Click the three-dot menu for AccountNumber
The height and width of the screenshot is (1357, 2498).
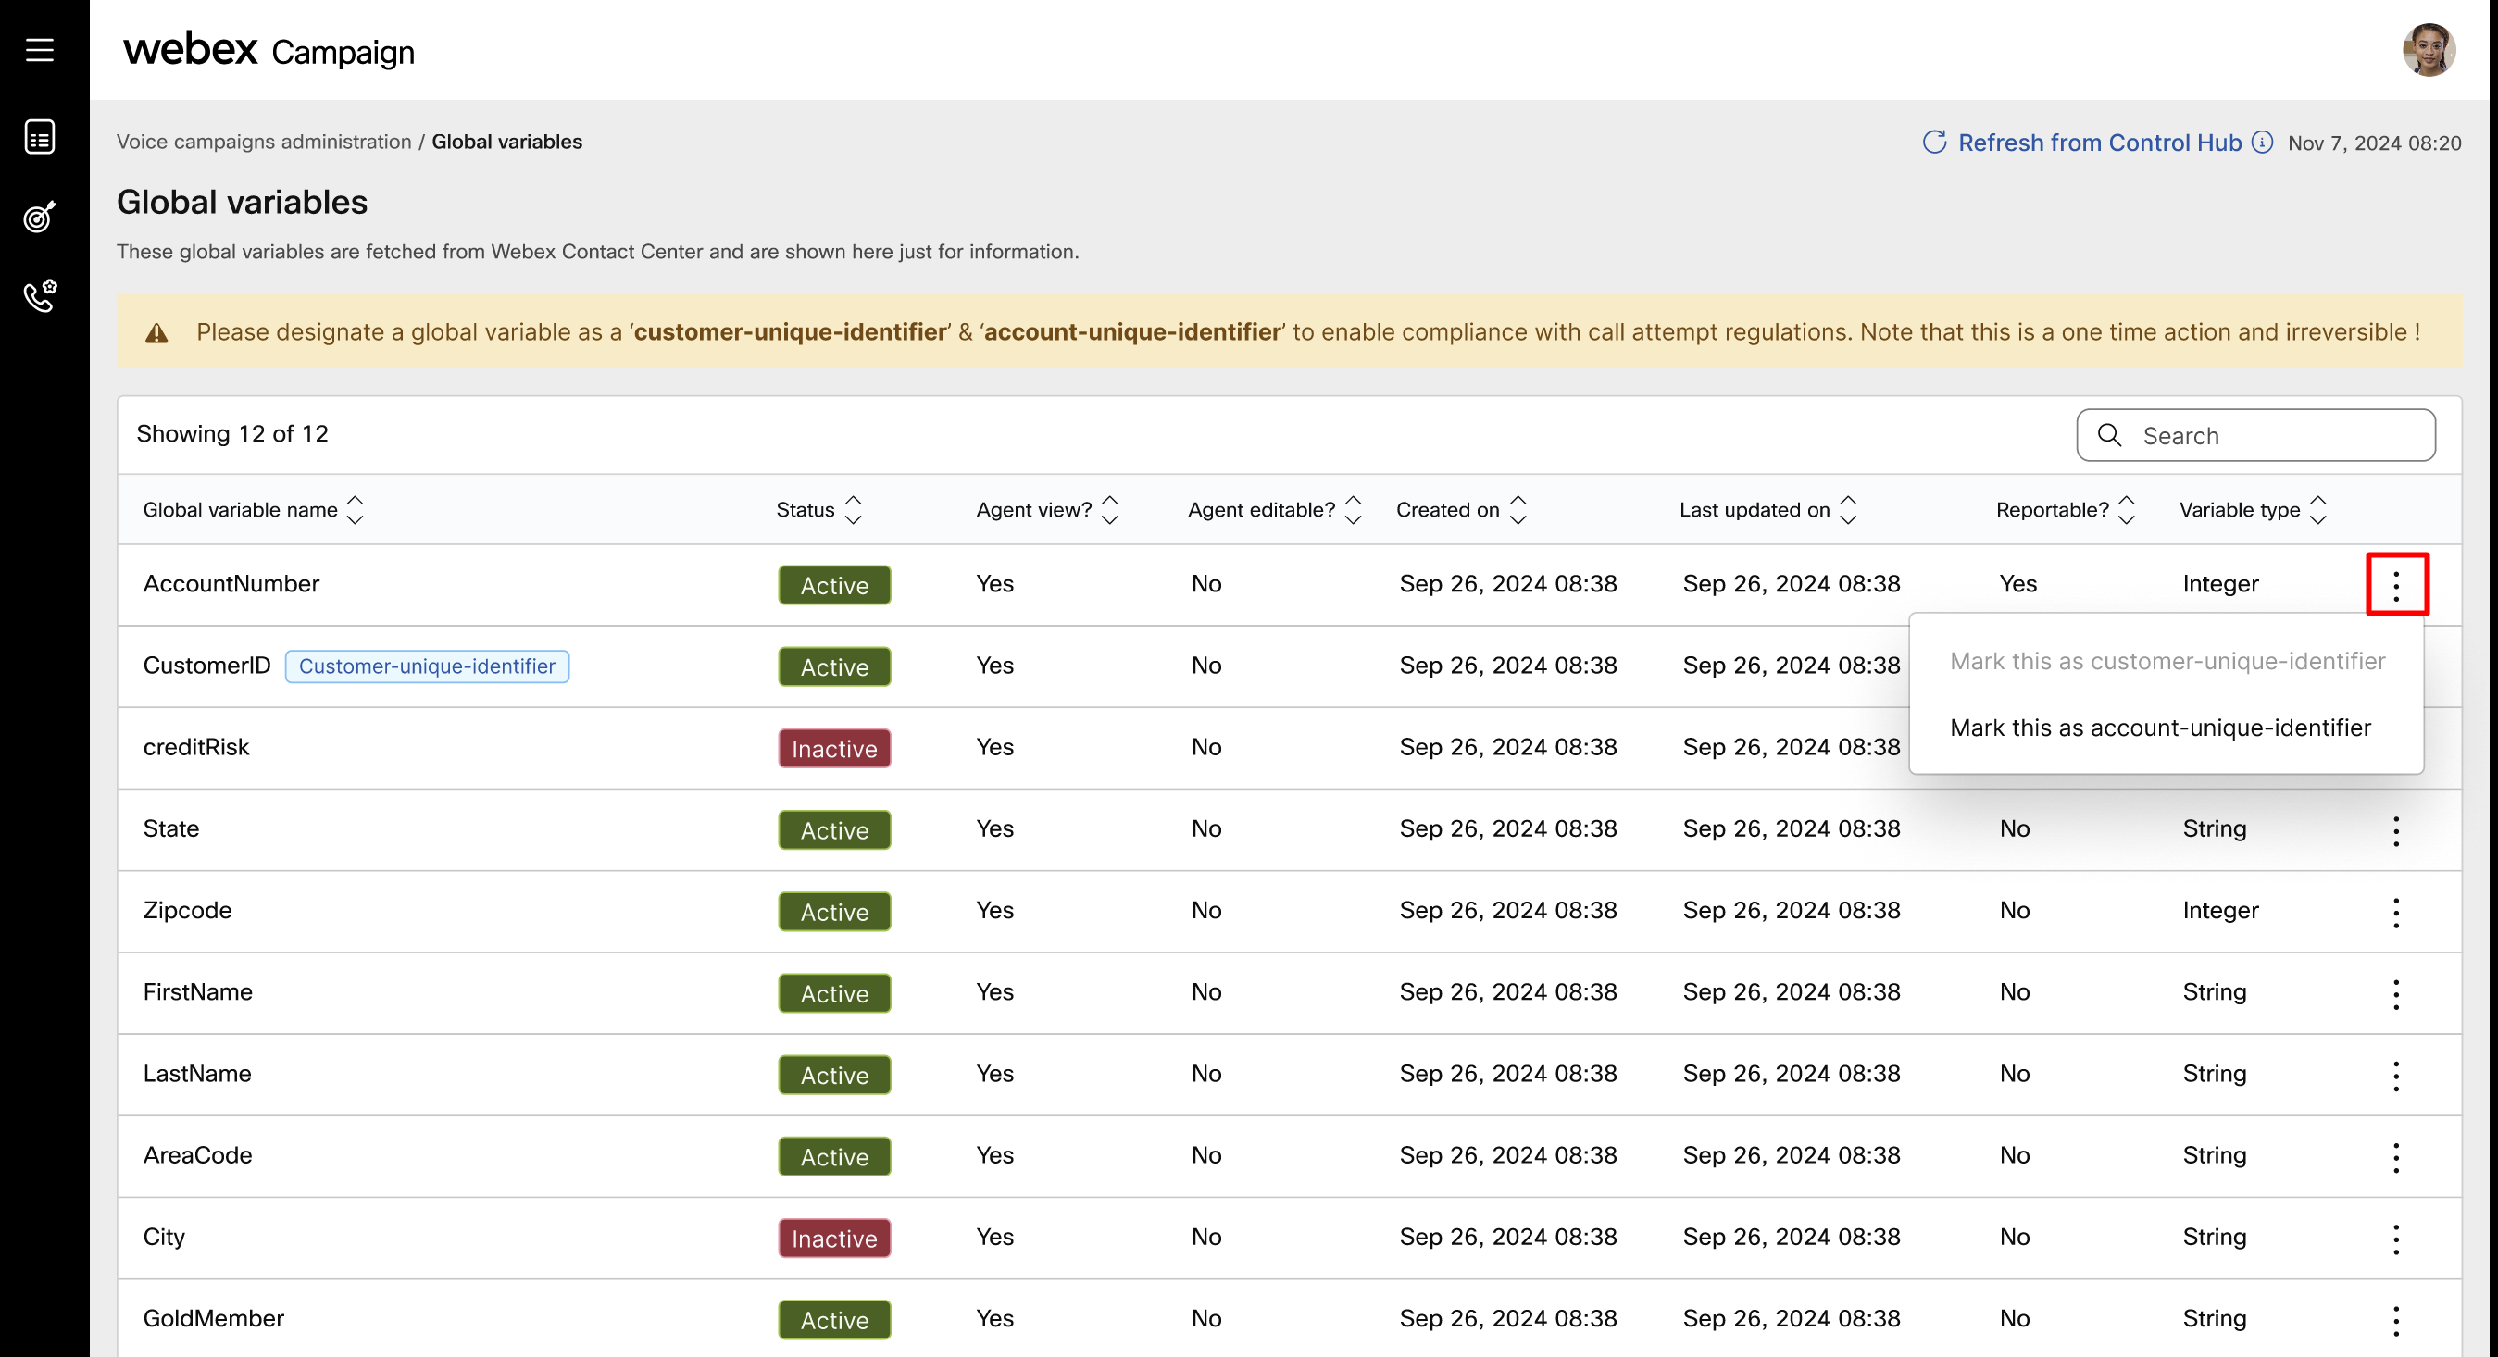tap(2395, 584)
